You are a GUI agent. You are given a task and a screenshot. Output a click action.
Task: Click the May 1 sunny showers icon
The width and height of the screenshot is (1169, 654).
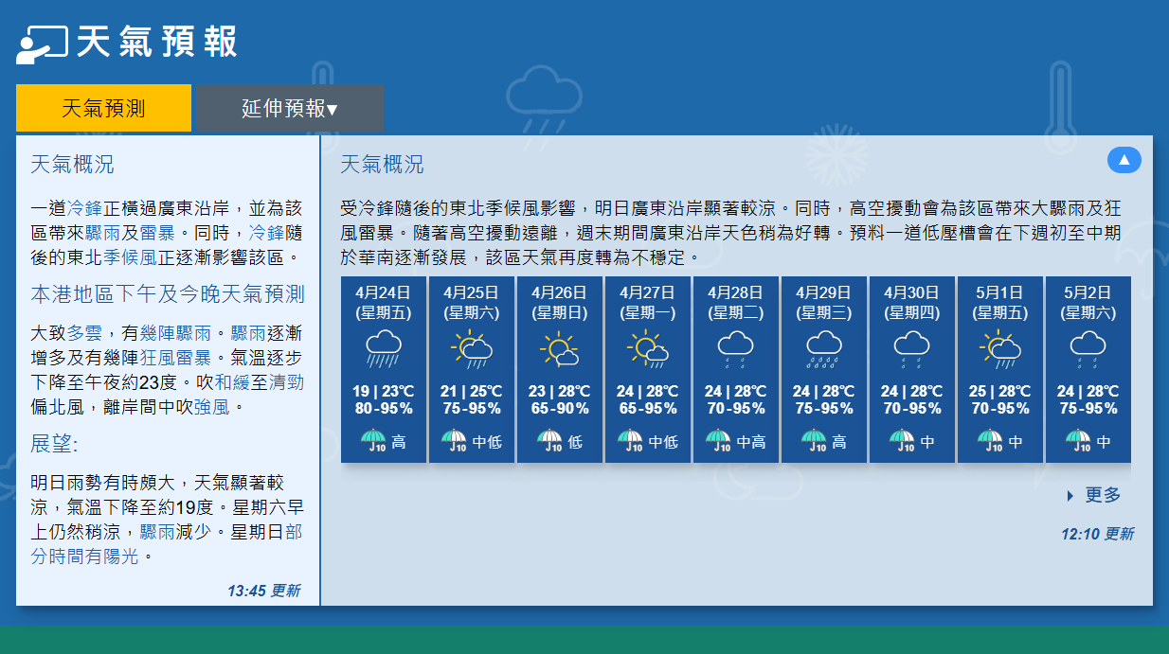(1000, 350)
